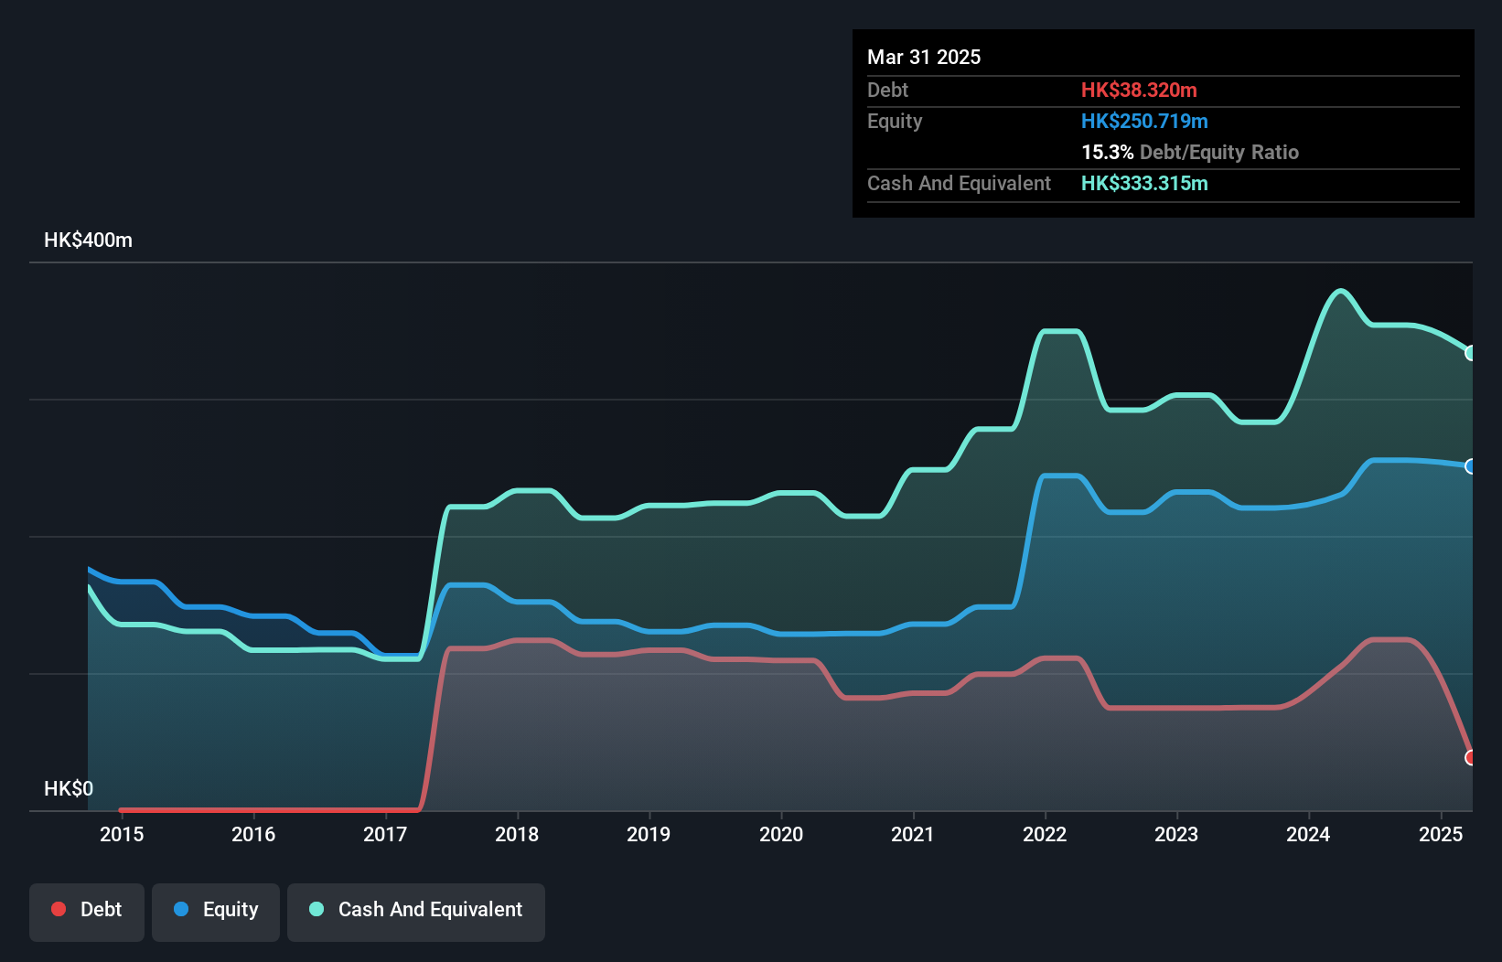Select the red Debt endpoint marker on chart
This screenshot has height=962, width=1502.
click(x=1471, y=757)
